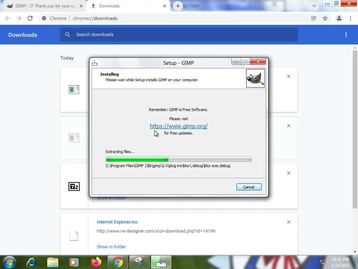Close the Downloads tab

(165, 6)
